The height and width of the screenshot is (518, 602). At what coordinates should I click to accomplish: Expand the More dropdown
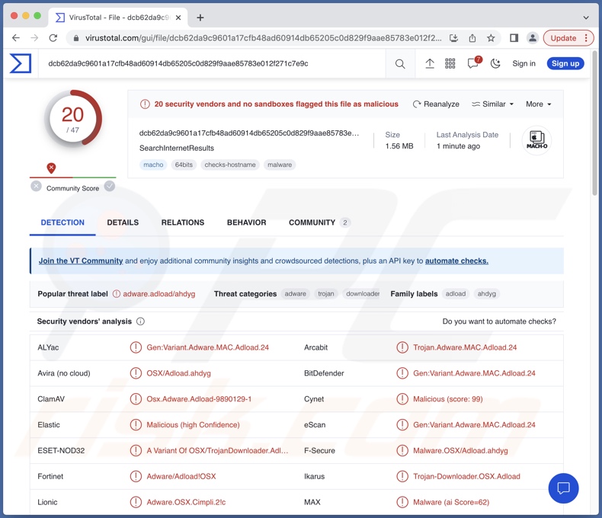[538, 104]
